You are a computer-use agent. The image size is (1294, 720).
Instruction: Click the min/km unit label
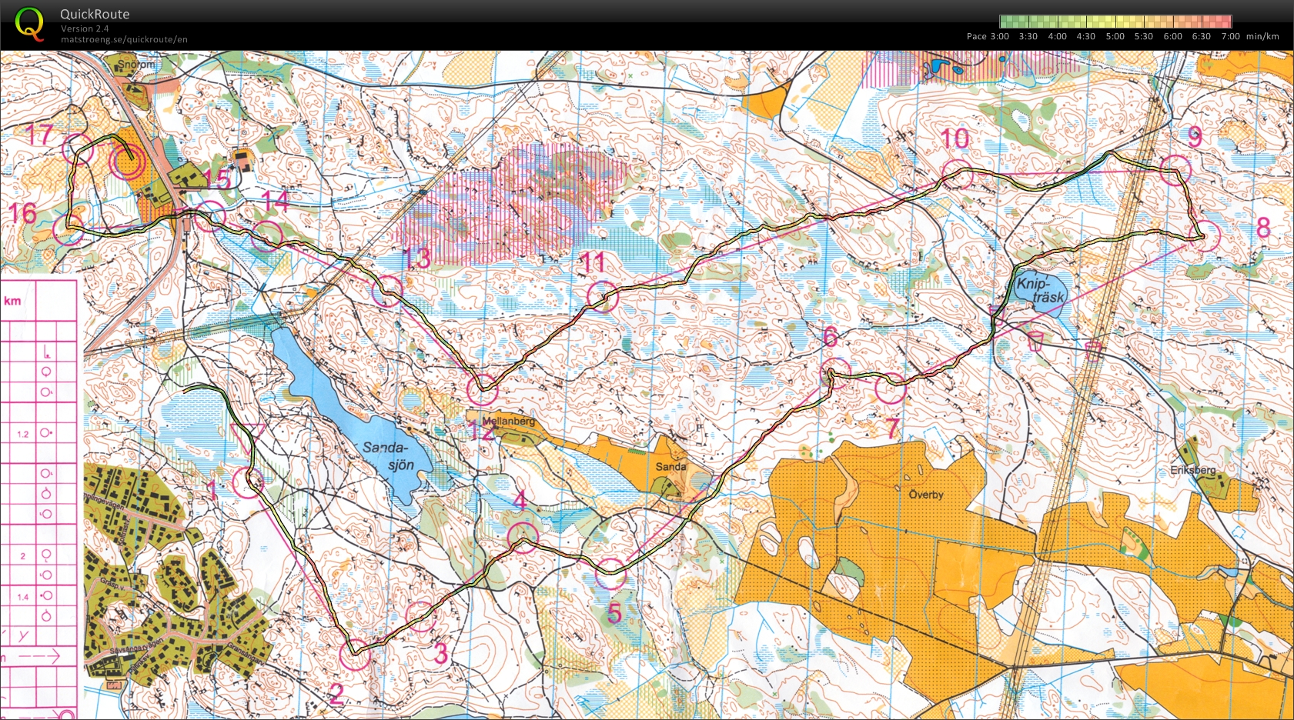click(1262, 36)
